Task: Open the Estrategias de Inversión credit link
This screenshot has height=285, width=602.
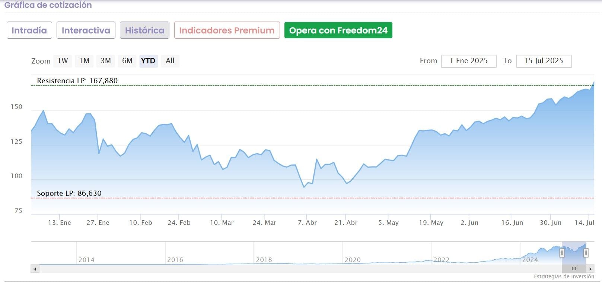Action: click(x=564, y=277)
